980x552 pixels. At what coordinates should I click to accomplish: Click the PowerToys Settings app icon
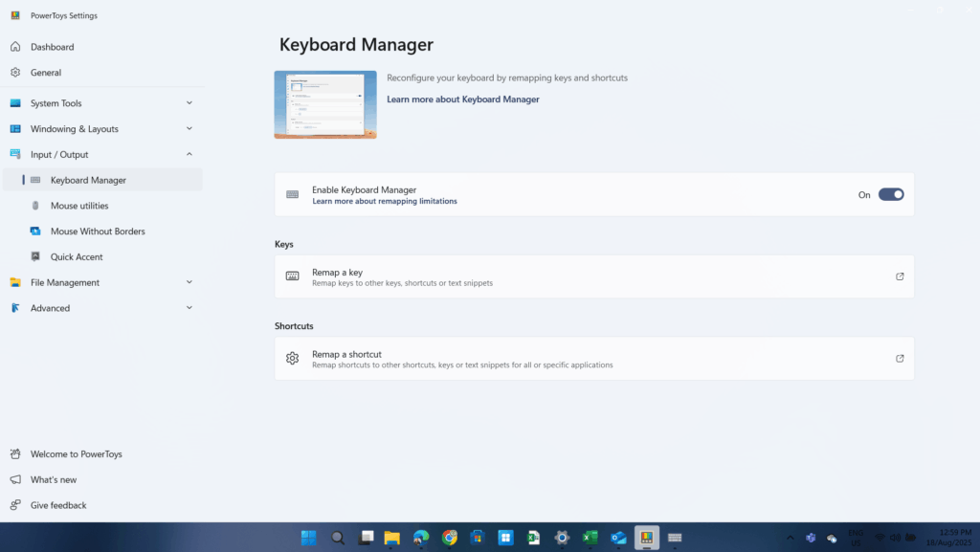(13, 14)
